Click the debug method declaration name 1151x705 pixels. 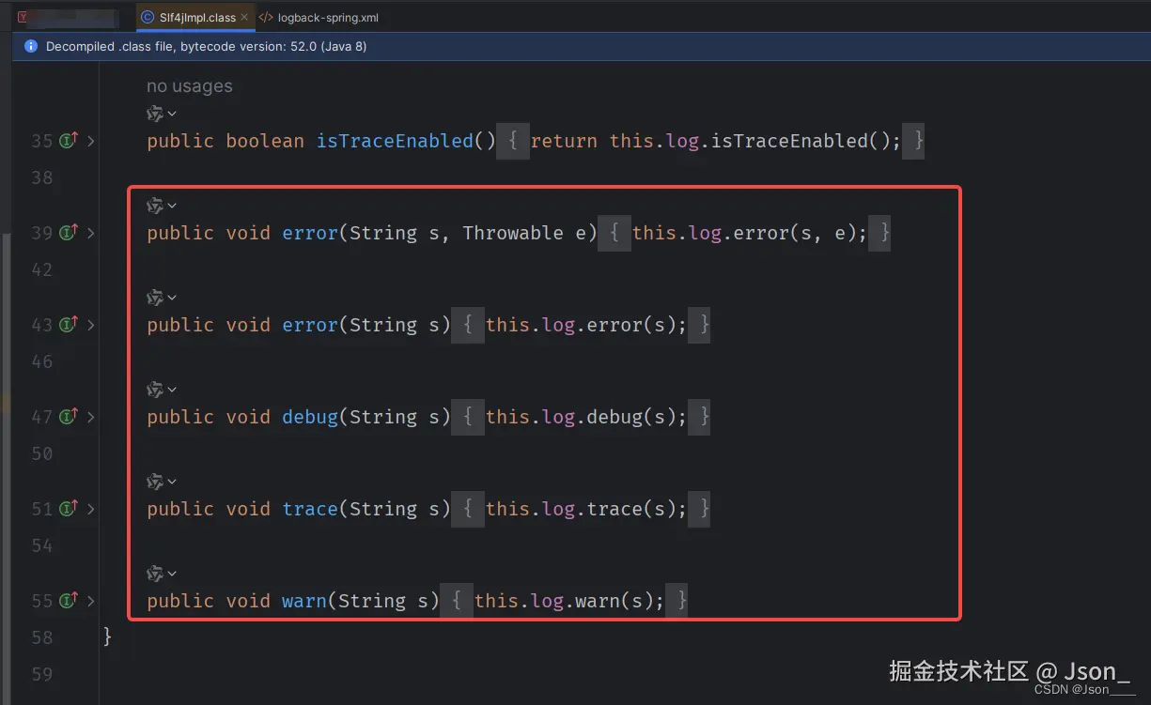(x=310, y=417)
